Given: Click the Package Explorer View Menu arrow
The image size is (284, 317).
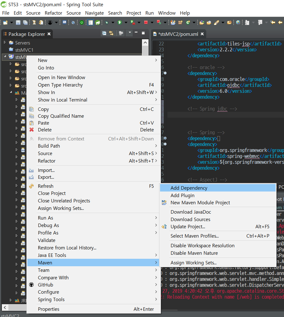Looking at the screenshot, I should (130, 32).
